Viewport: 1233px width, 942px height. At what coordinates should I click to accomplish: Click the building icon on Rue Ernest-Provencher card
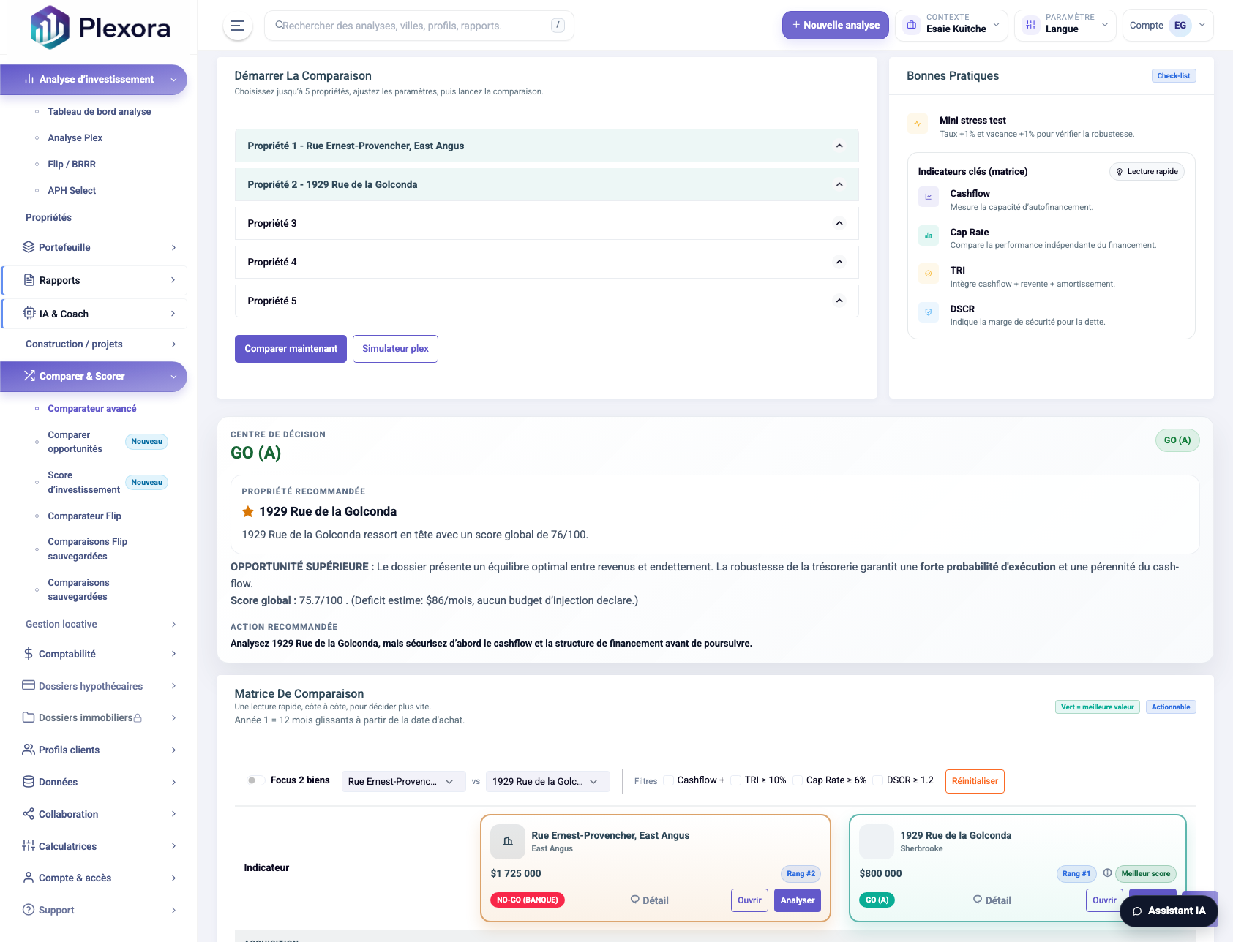(x=507, y=842)
